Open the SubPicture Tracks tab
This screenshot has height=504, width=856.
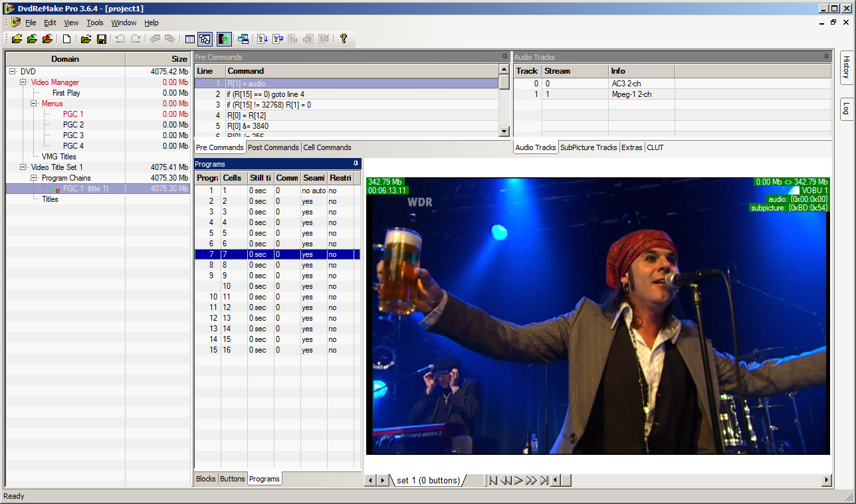588,147
